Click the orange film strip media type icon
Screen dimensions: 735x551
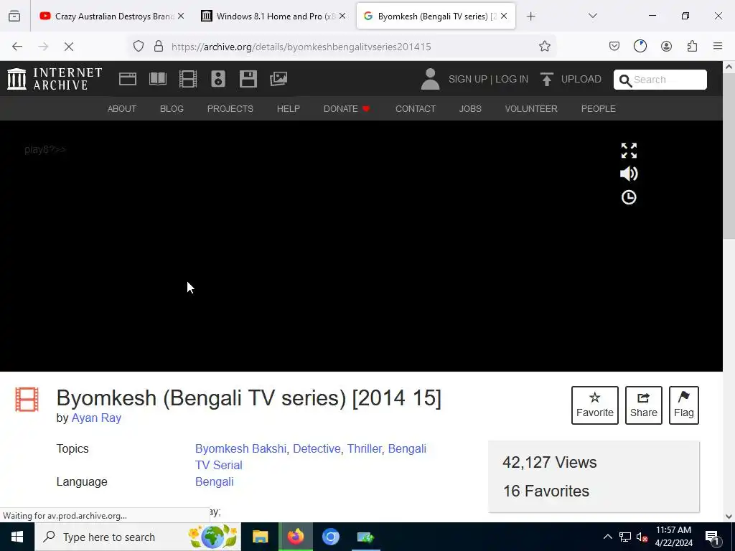click(27, 400)
